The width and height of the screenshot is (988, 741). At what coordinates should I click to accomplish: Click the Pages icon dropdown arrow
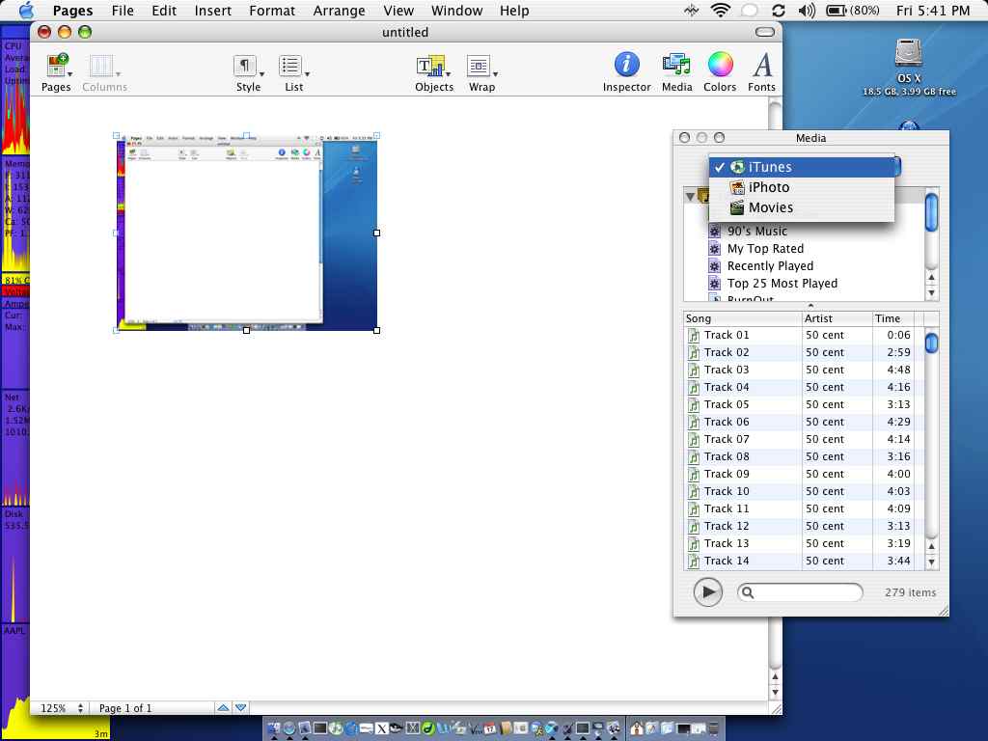pyautogui.click(x=69, y=74)
